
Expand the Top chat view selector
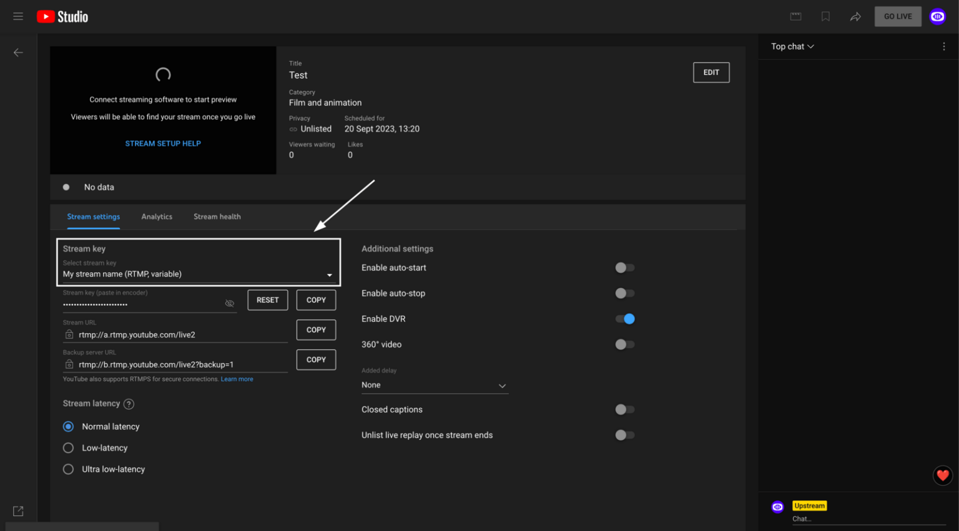(791, 46)
